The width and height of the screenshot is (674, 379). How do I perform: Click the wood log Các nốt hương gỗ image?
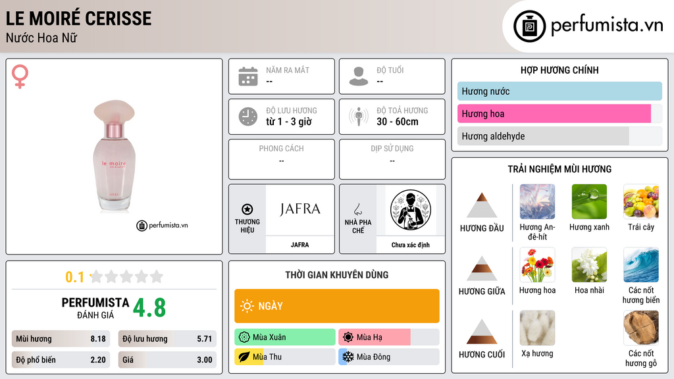coord(641,328)
